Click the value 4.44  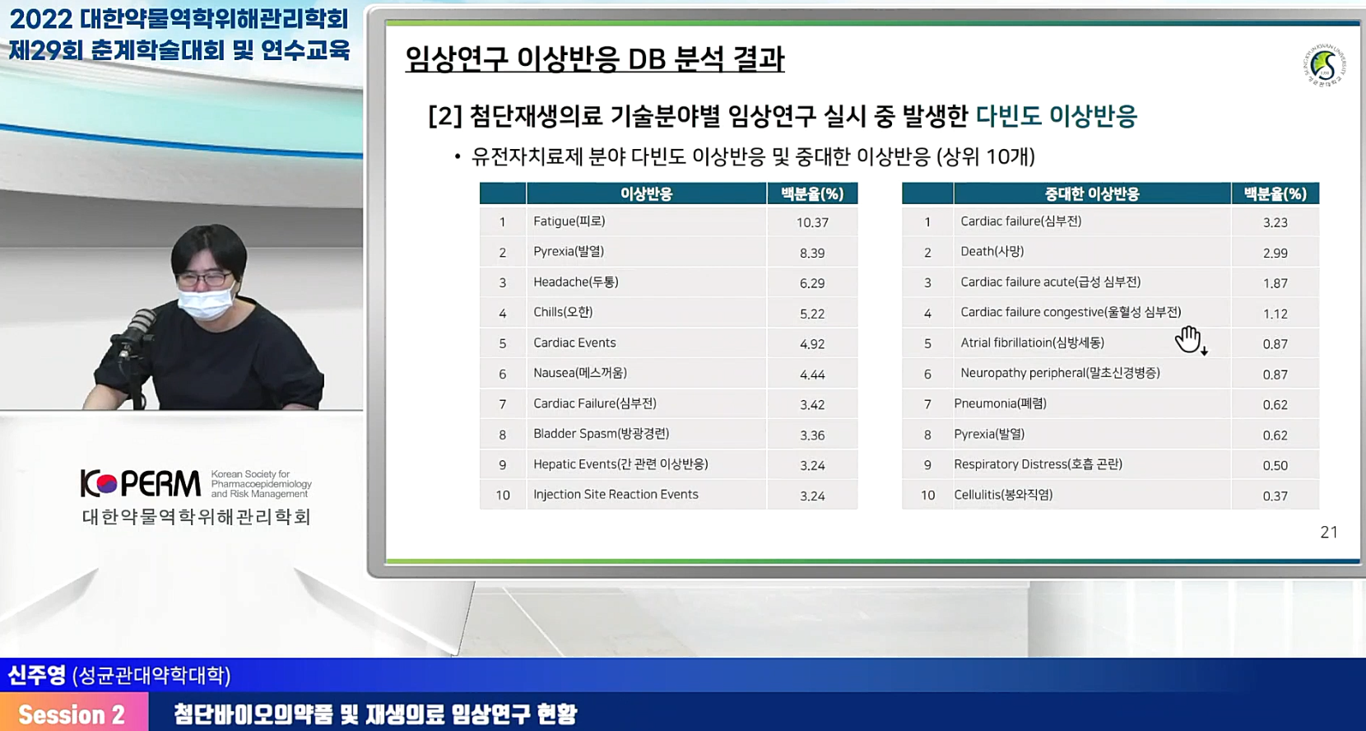coord(812,375)
